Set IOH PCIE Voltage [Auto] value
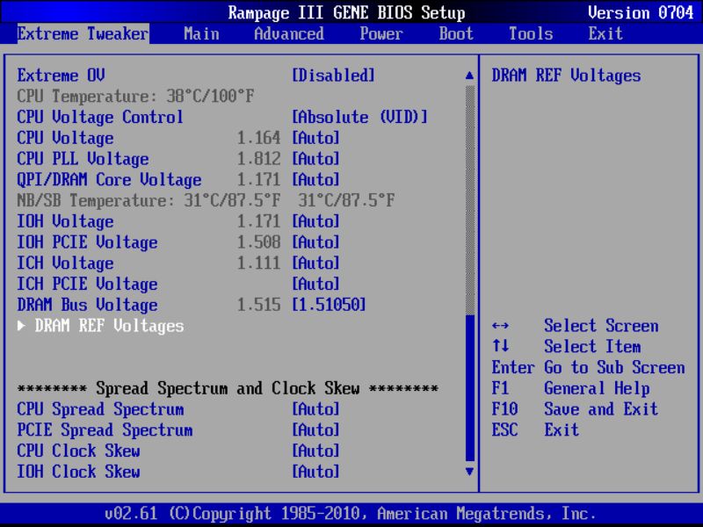703x527 pixels. [x=315, y=242]
